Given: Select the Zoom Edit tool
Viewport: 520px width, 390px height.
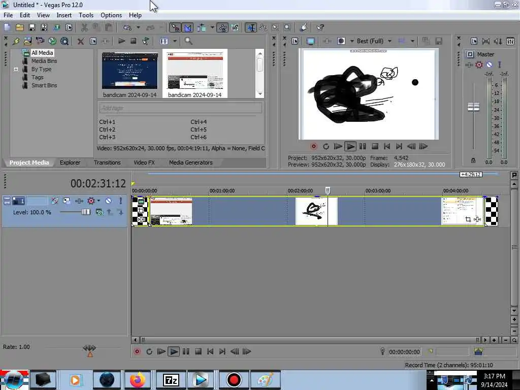Looking at the screenshot, I should pos(287,27).
